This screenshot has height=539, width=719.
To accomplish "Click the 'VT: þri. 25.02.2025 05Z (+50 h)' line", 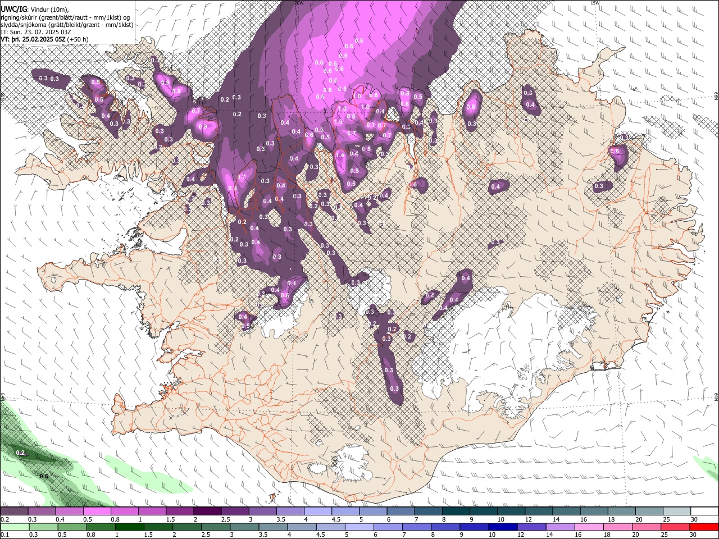I will [x=45, y=40].
